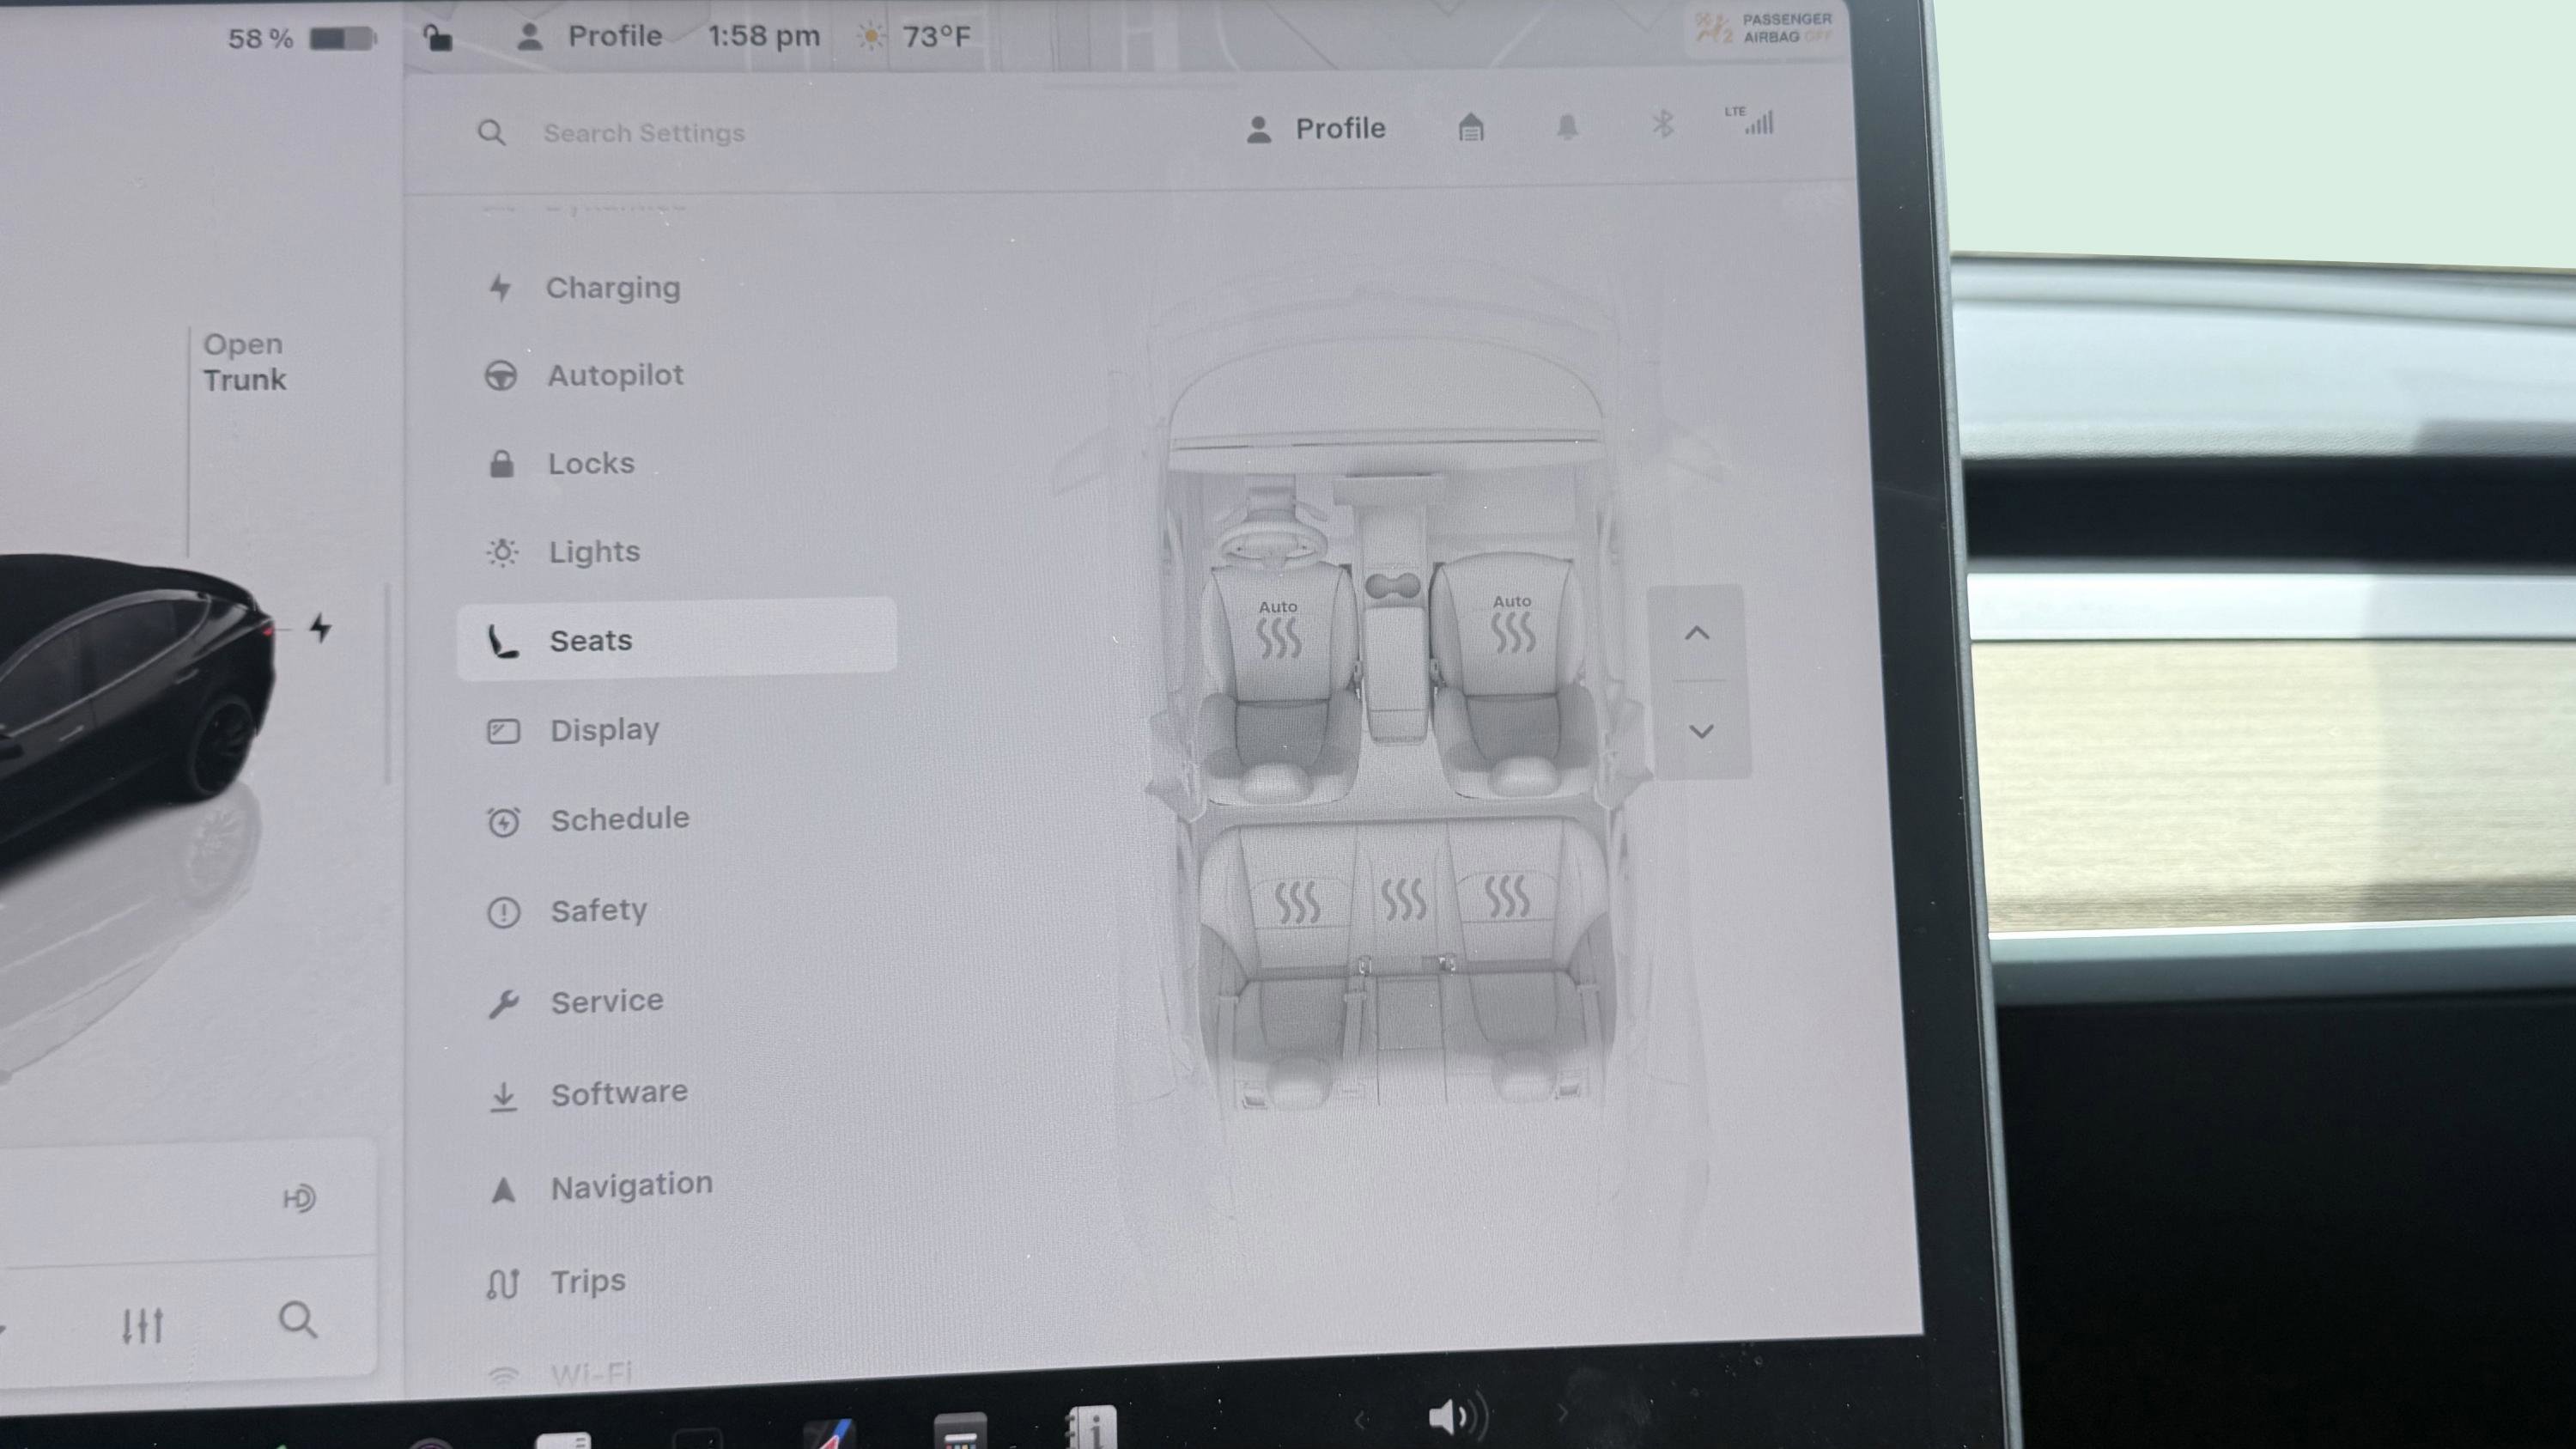This screenshot has width=2576, height=1449.
Task: Select the Autopilot settings icon
Action: click(503, 375)
